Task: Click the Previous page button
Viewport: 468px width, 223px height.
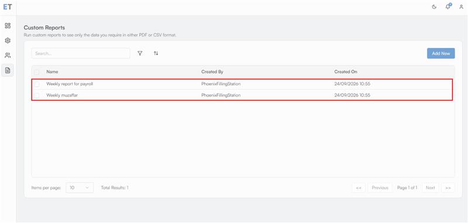Action: (380, 188)
